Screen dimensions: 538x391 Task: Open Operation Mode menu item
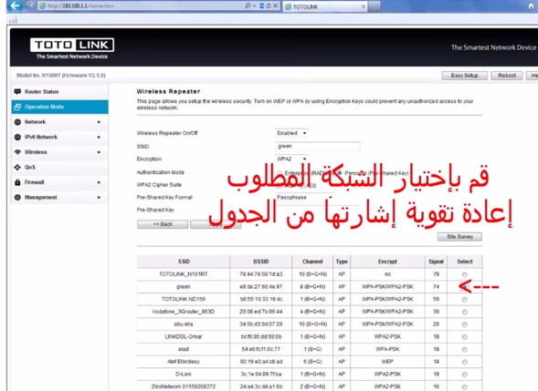(x=59, y=107)
